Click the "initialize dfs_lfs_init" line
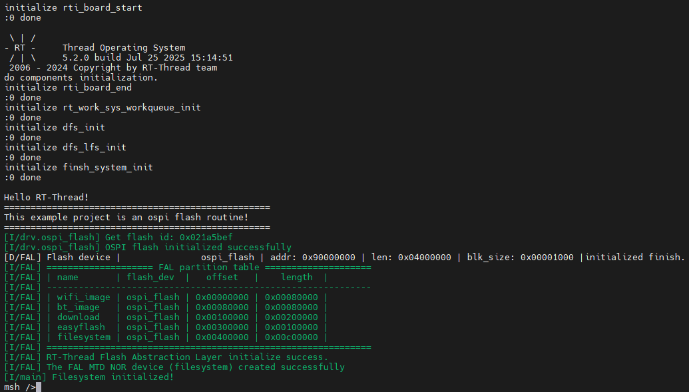 pos(65,147)
